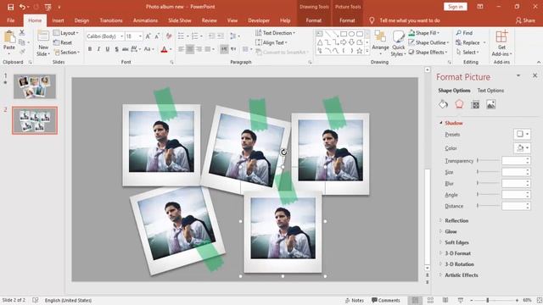Click the Shape Fill button
This screenshot has height=305, width=543.
(x=423, y=33)
